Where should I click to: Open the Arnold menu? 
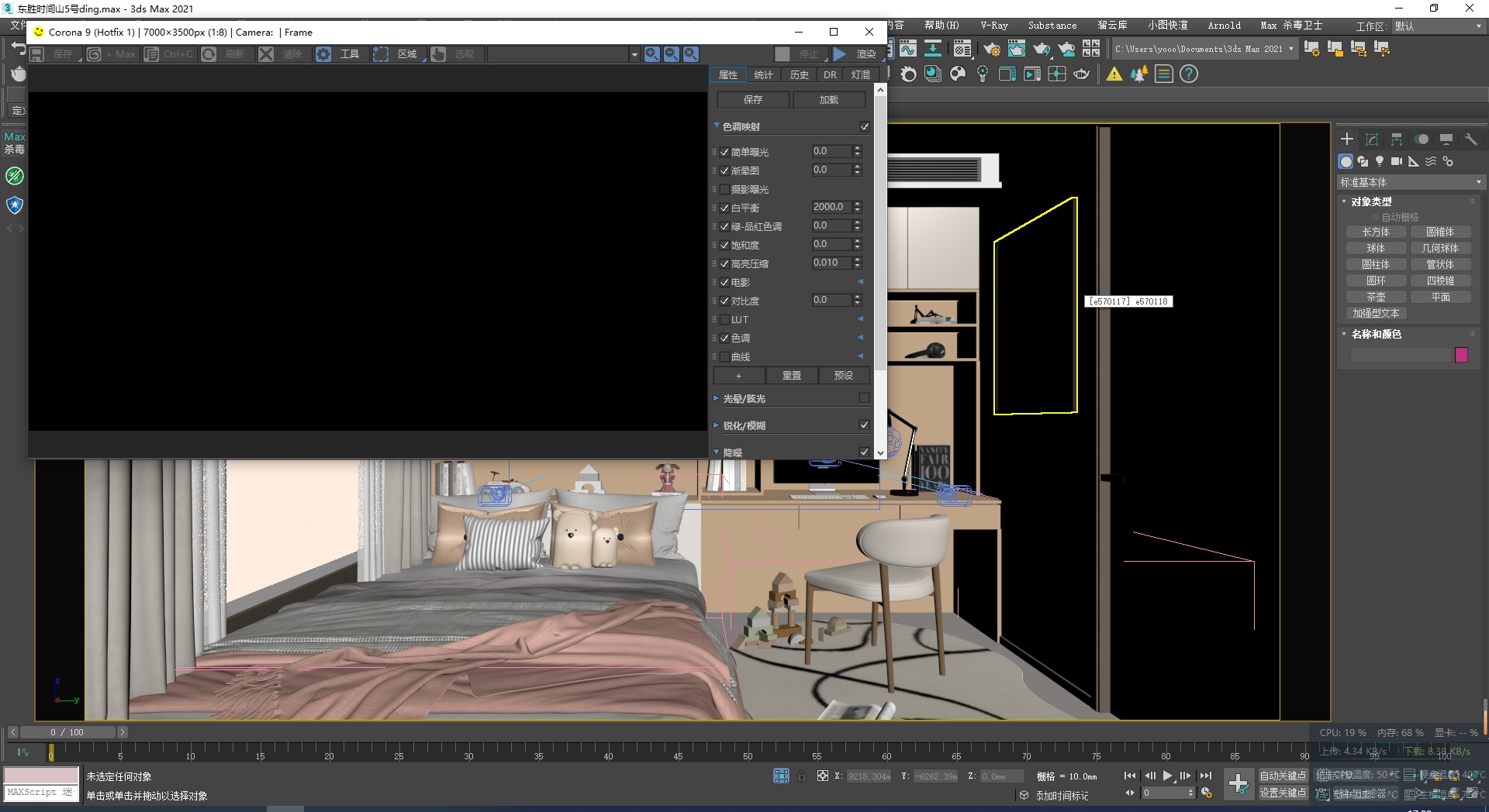[x=1224, y=26]
